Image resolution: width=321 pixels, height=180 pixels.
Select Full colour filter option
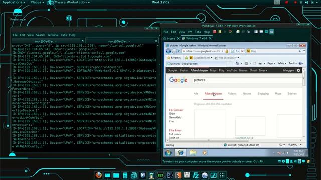175,134
